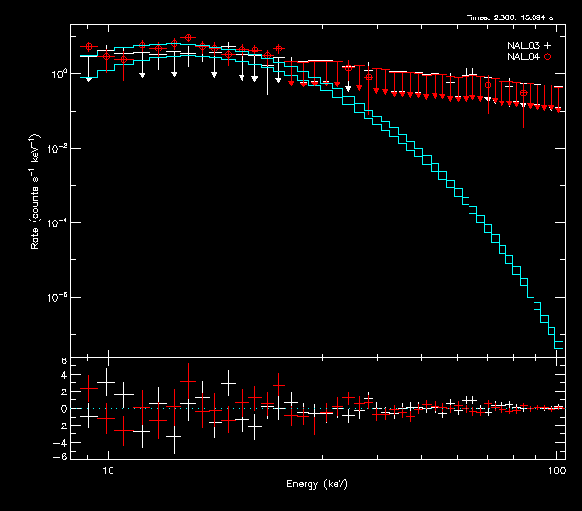Click the white plus marker beside NAI_03
Viewport: 582px width, 511px height.
547,46
